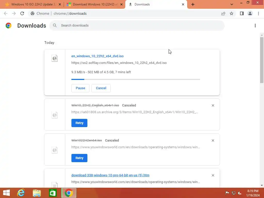Remove Win1022H2en64.iso entry from list

tap(213, 141)
